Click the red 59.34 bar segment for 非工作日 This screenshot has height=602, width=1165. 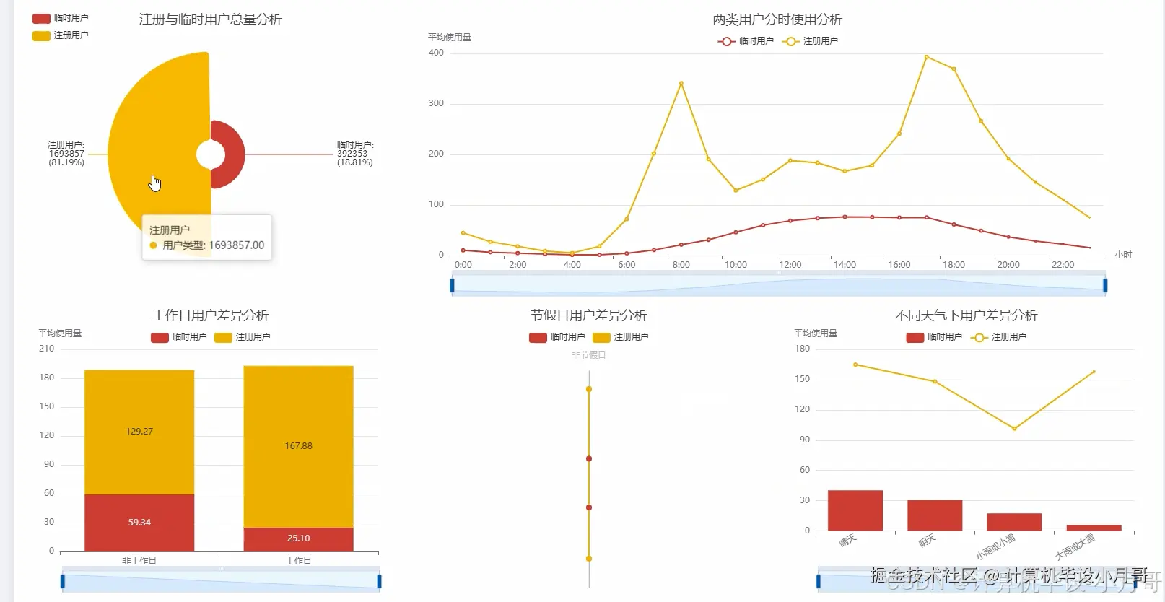point(139,523)
